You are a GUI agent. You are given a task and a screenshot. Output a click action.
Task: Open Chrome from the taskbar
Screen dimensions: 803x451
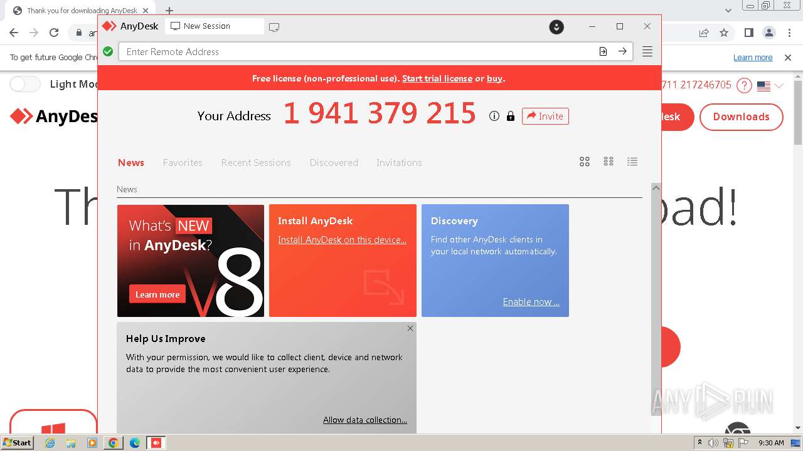tap(114, 443)
